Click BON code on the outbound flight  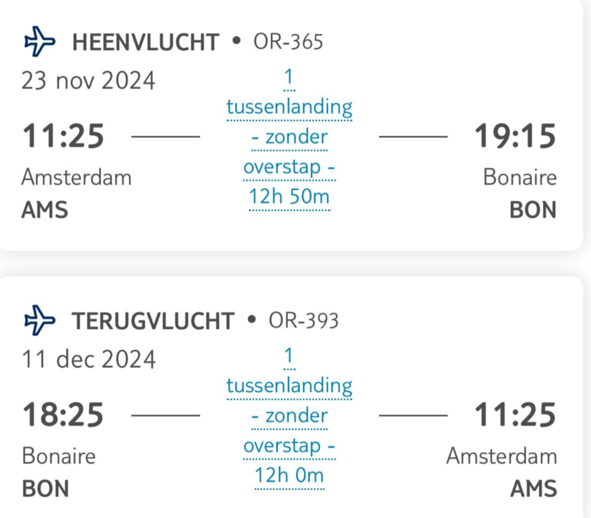pos(533,210)
